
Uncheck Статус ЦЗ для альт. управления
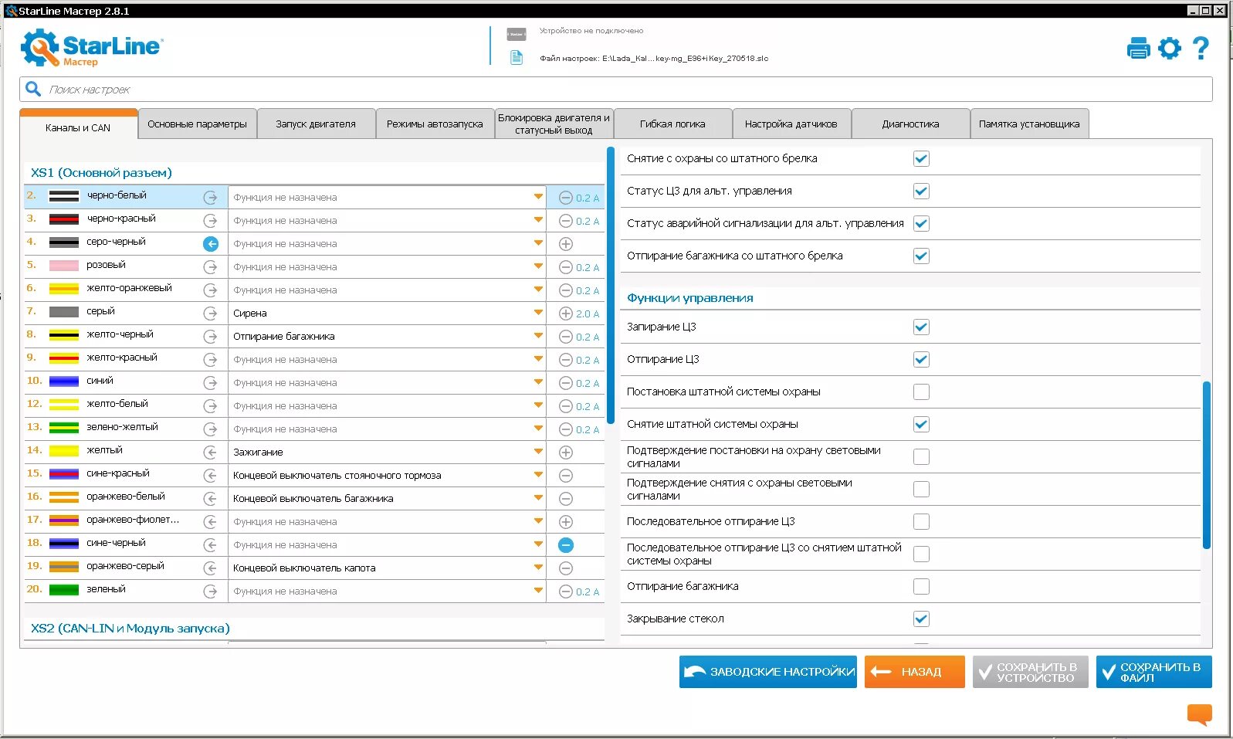click(921, 191)
